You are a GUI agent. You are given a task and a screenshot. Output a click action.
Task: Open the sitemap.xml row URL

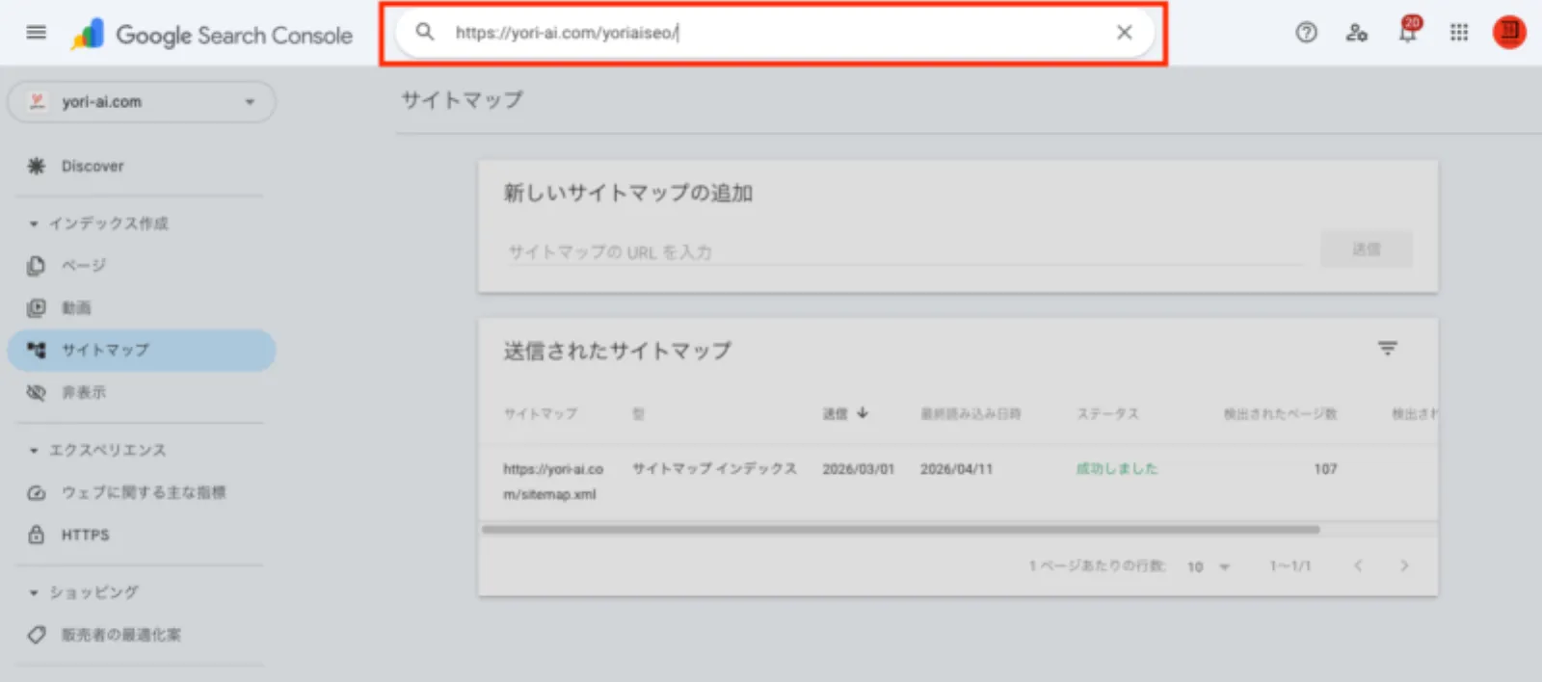point(553,482)
